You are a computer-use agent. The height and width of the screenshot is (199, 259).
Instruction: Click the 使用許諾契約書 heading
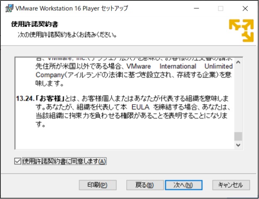coord(35,24)
